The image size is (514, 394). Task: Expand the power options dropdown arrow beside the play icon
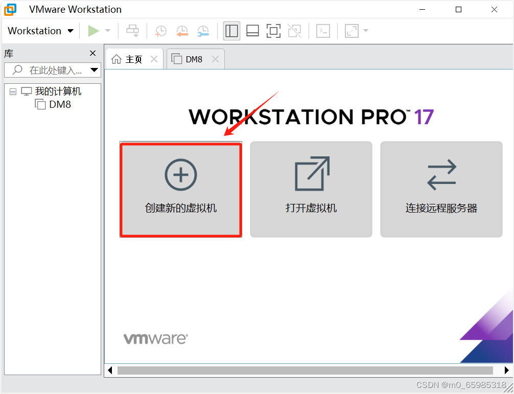(107, 31)
